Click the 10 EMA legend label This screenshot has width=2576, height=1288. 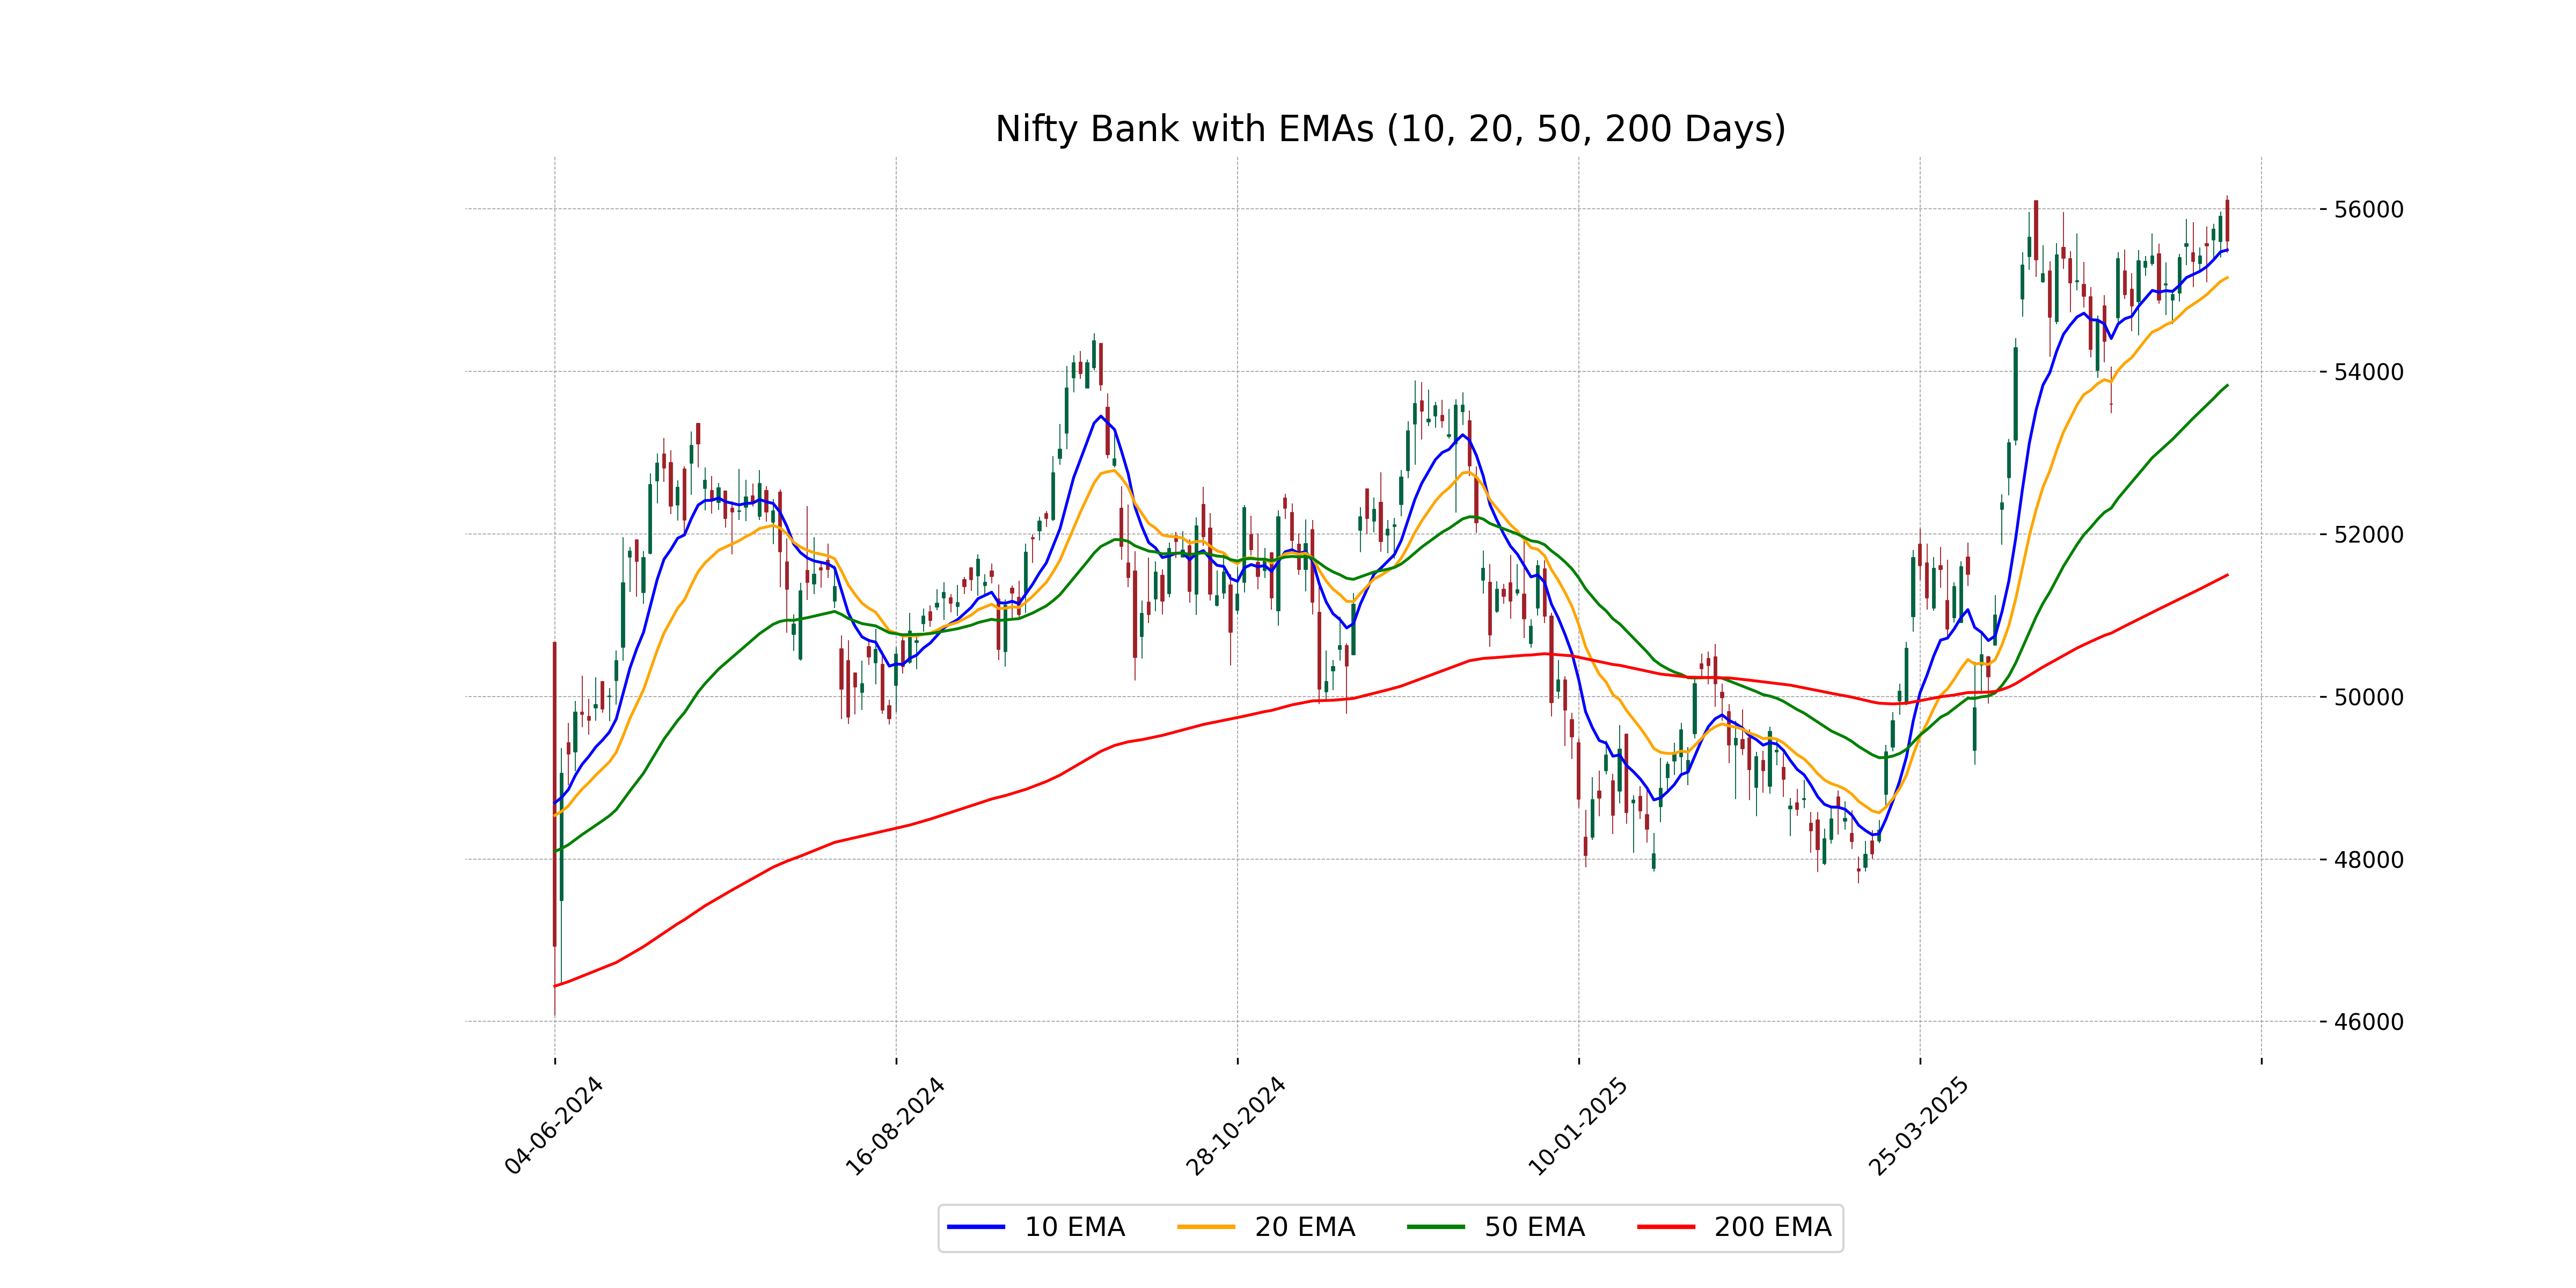(x=1074, y=1227)
